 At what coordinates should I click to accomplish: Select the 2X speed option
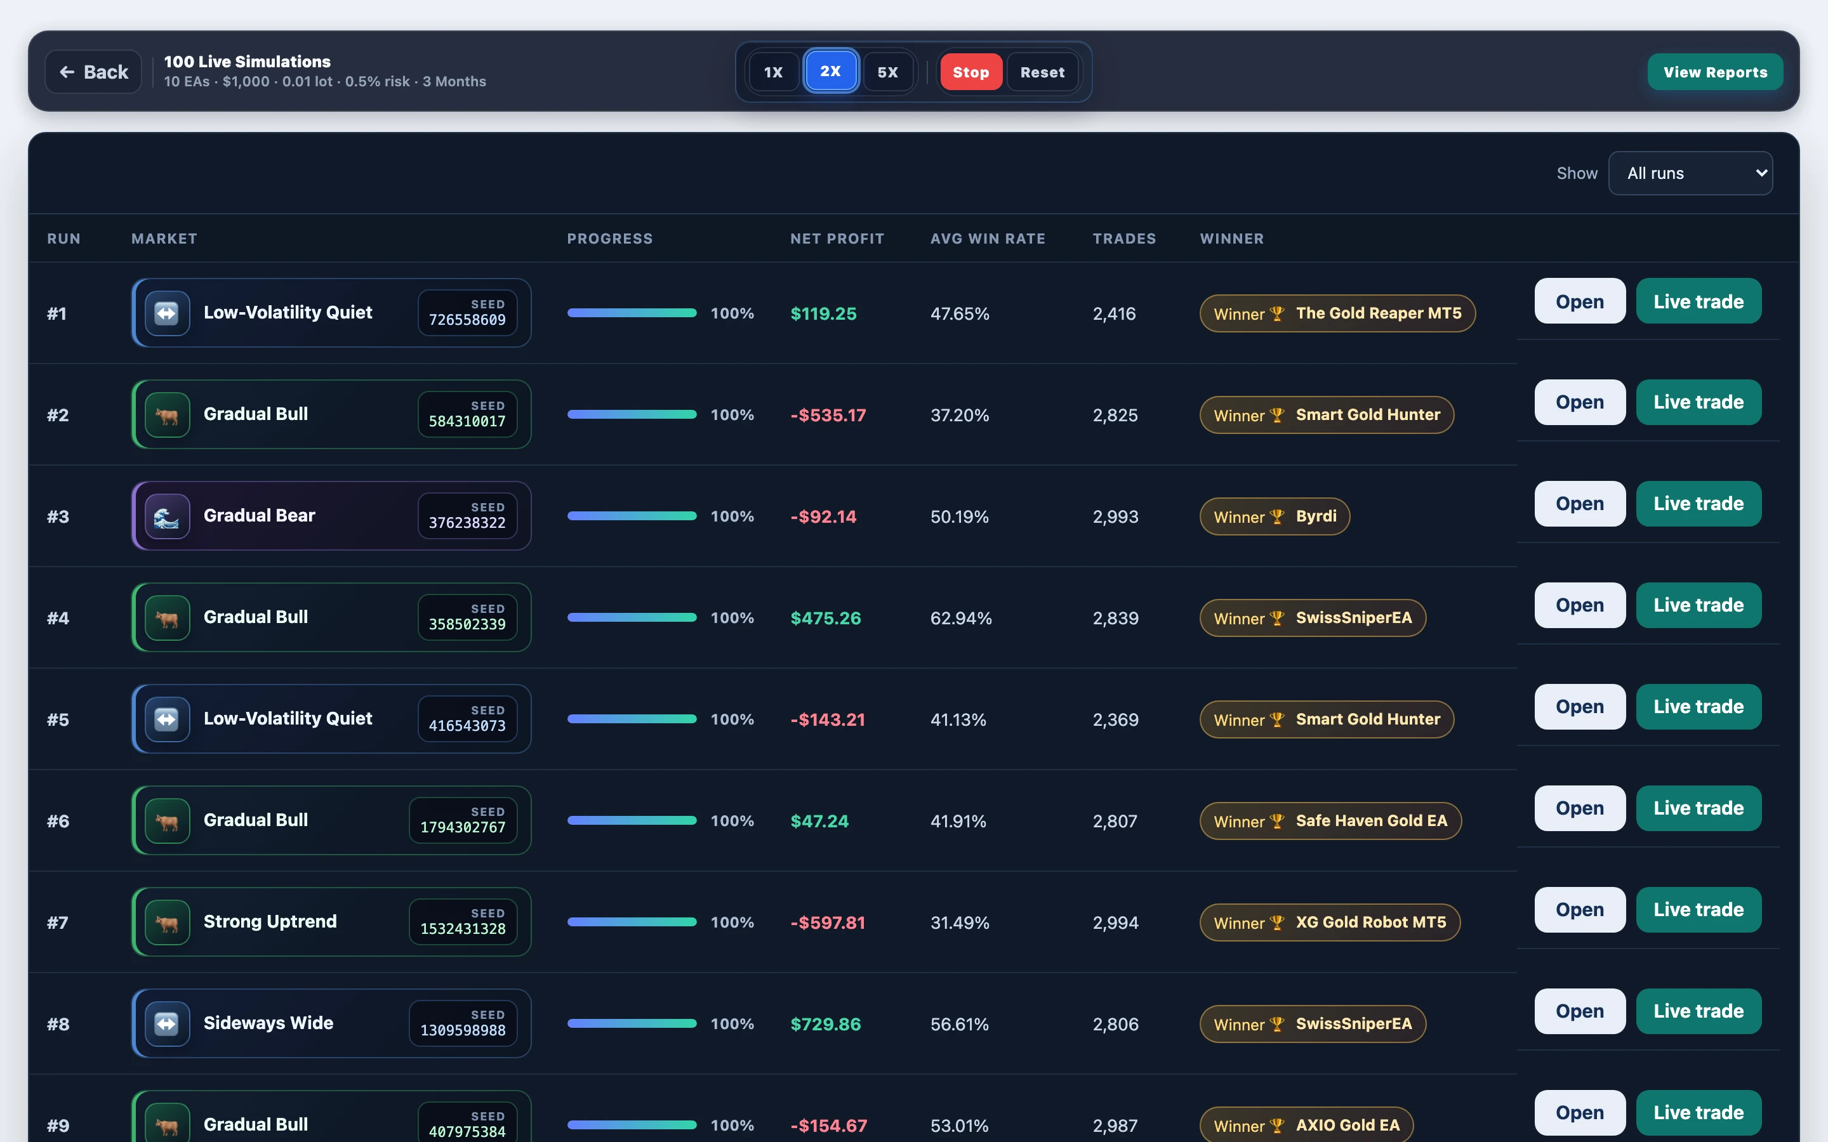831,71
